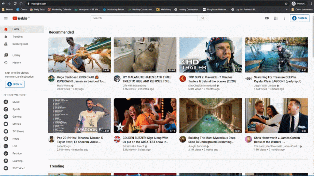Open the YouTube apps grid icon
Viewport: 314px width, 176px height.
(276, 18)
